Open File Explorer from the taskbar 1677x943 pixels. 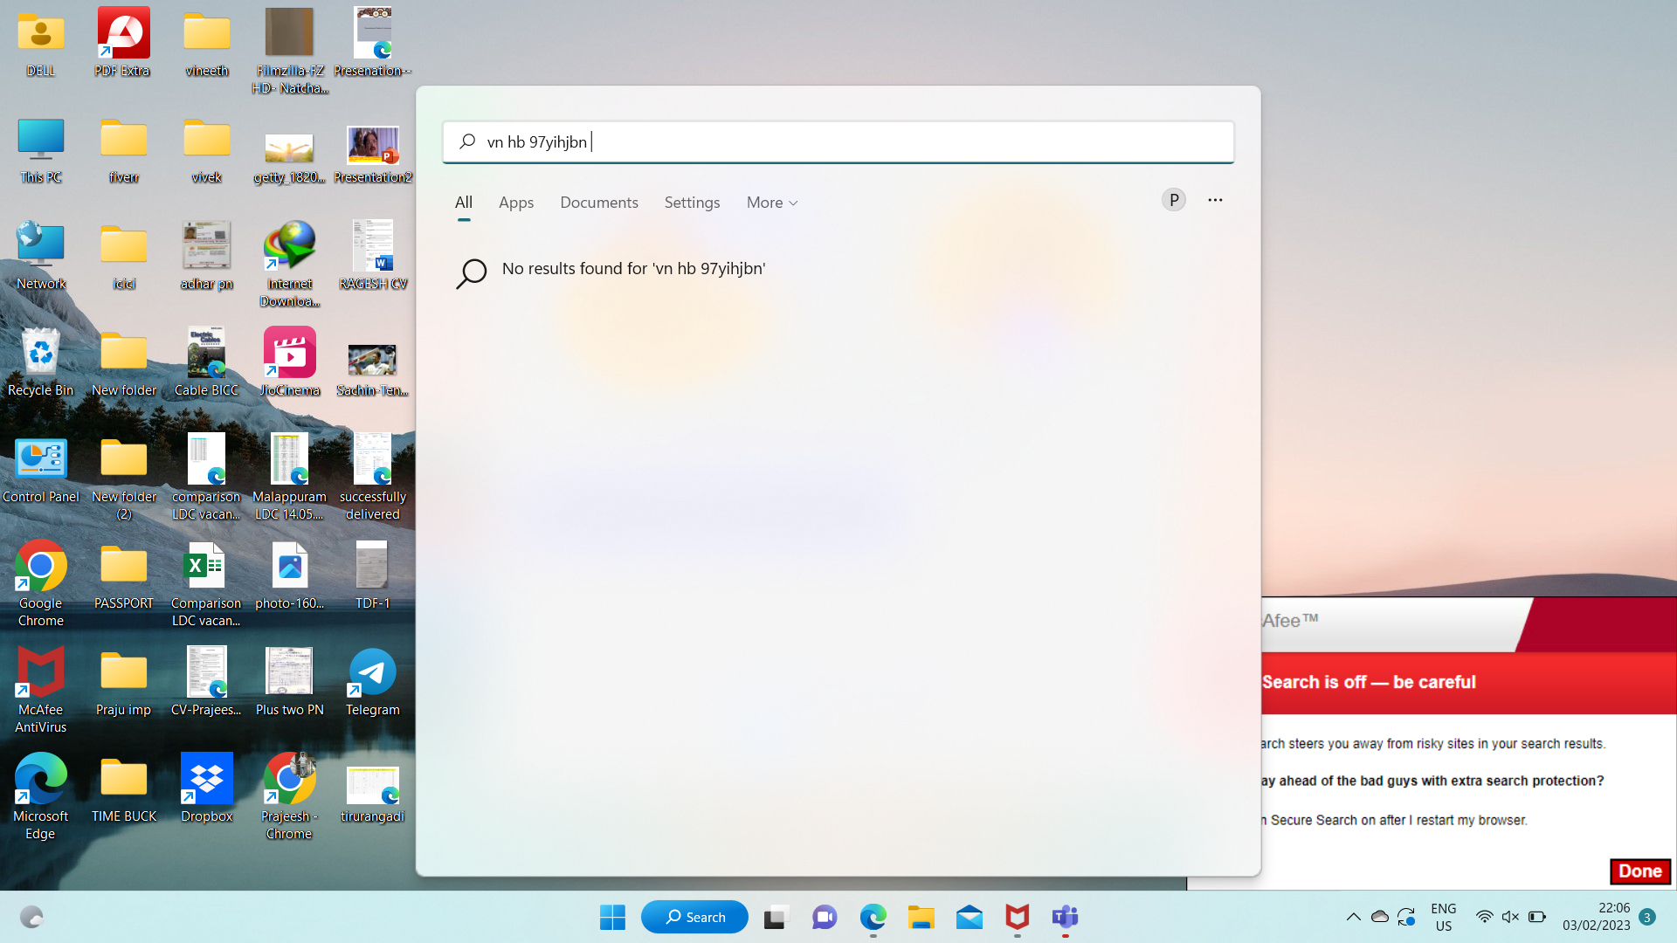pos(921,917)
